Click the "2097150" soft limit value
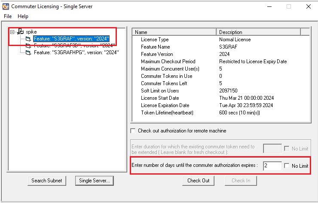Screen dimensions: 318x203 pyautogui.click(x=228, y=91)
